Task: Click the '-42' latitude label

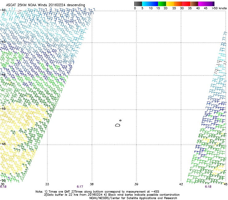Action: coord(3,42)
